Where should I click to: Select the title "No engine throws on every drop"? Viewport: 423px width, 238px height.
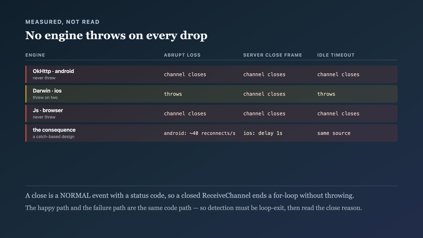pyautogui.click(x=116, y=35)
